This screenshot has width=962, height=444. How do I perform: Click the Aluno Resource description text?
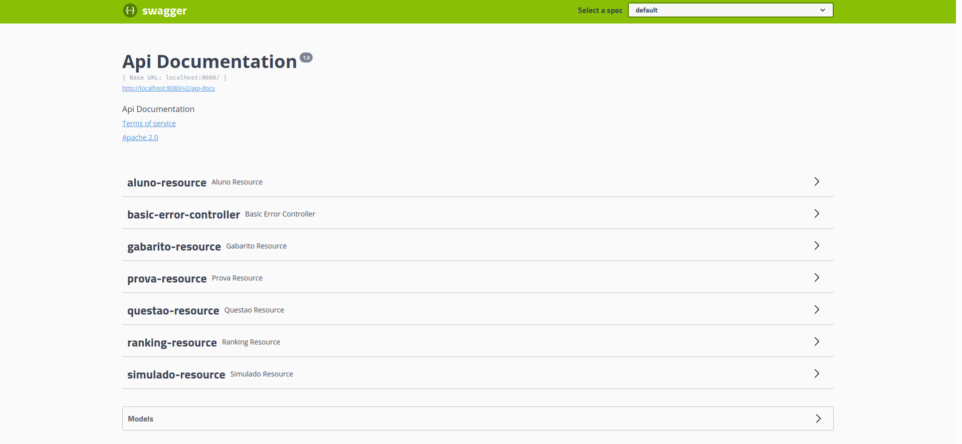pos(237,182)
